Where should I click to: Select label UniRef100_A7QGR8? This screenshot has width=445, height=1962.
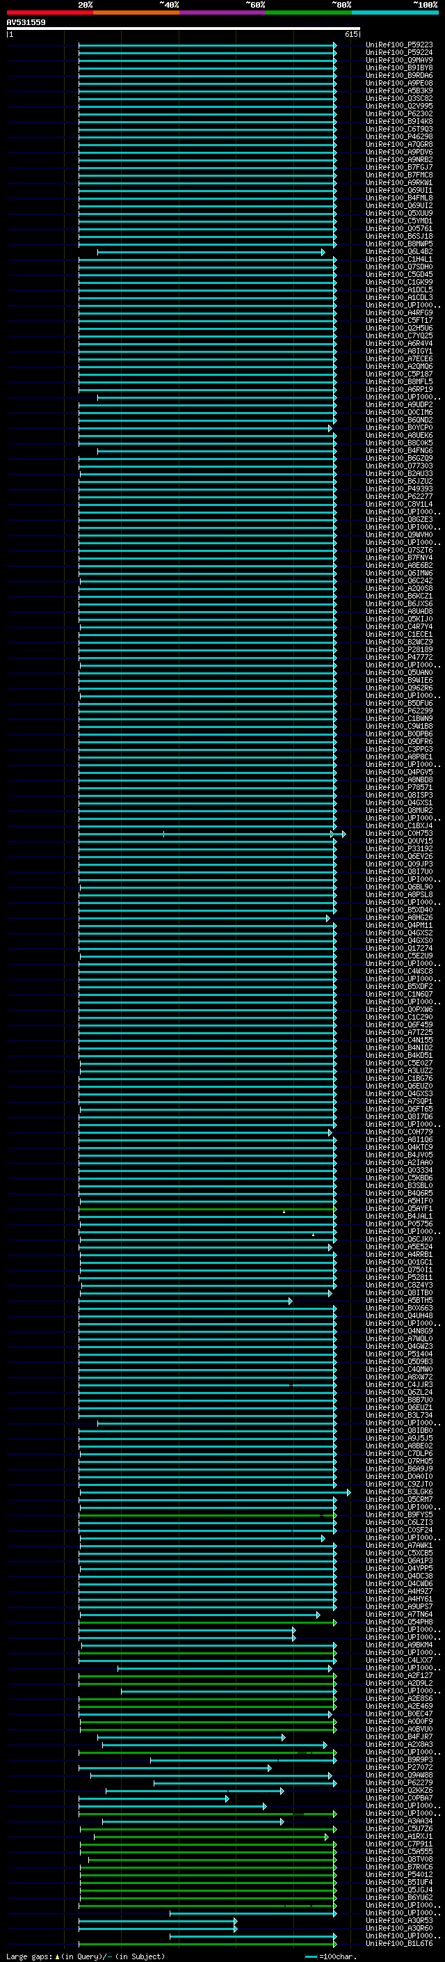pyautogui.click(x=399, y=144)
